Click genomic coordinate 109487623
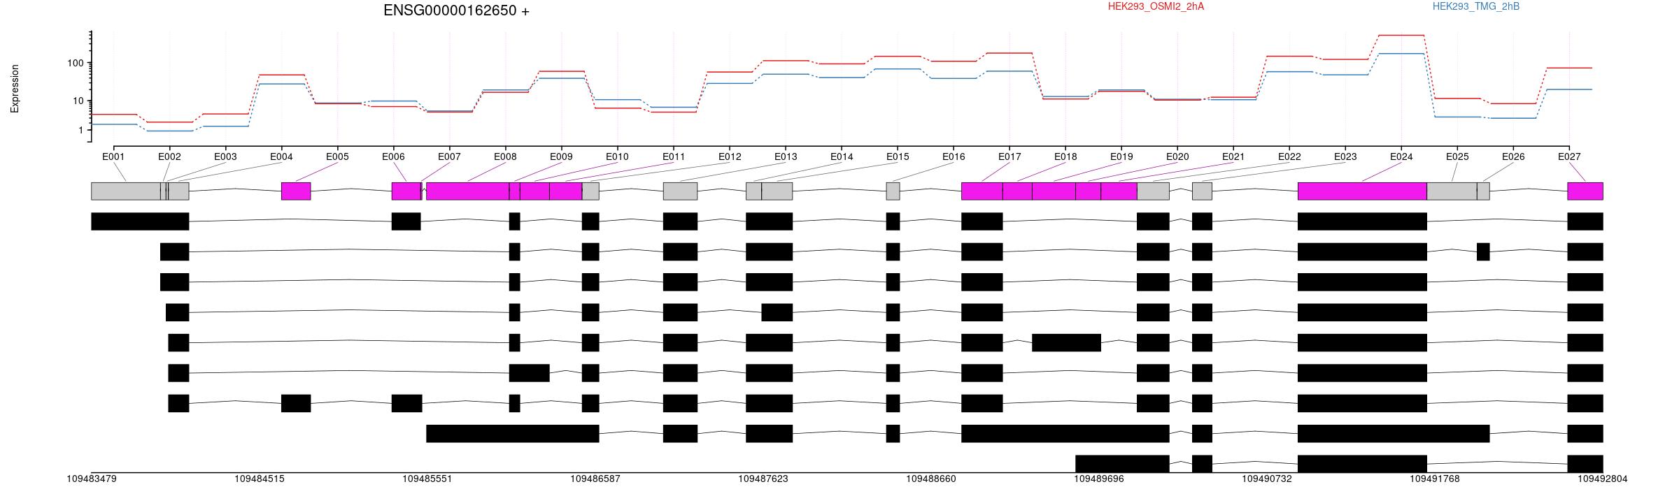The height and width of the screenshot is (489, 1679). click(x=763, y=479)
